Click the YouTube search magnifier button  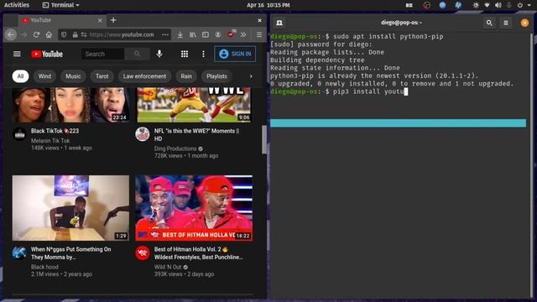(137, 54)
